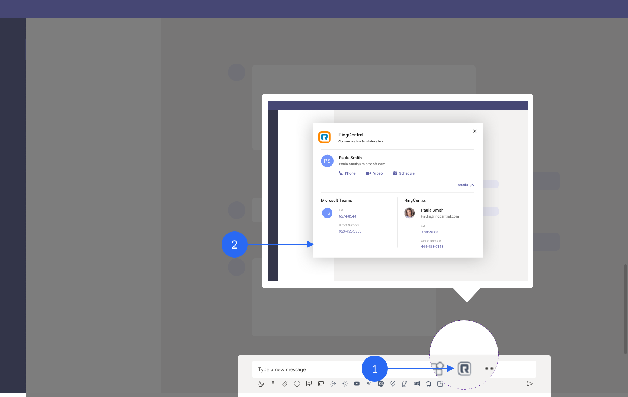Image resolution: width=628 pixels, height=397 pixels.
Task: Click the Microsoft Teams section heading
Action: 336,201
